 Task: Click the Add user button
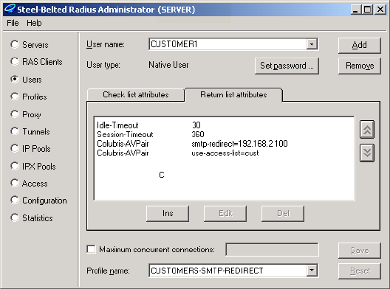(x=360, y=45)
